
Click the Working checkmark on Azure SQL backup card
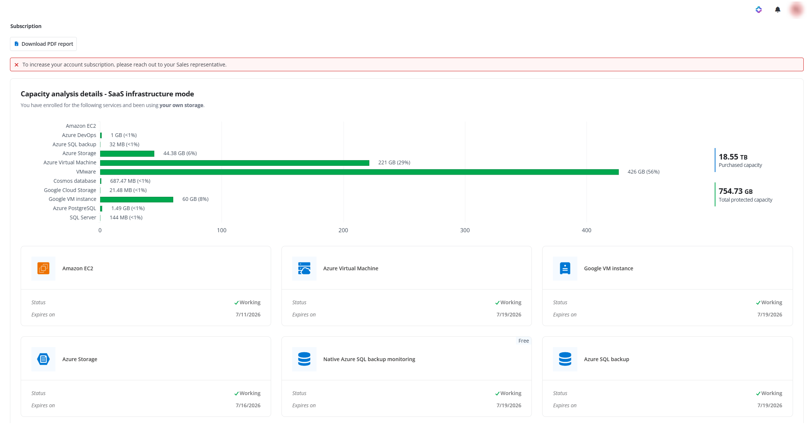[x=758, y=394]
